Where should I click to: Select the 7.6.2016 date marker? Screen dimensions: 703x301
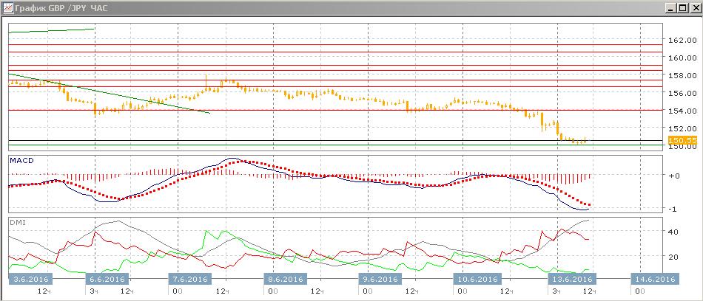tap(189, 279)
